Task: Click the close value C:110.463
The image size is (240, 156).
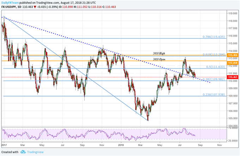Action: [x=109, y=7]
